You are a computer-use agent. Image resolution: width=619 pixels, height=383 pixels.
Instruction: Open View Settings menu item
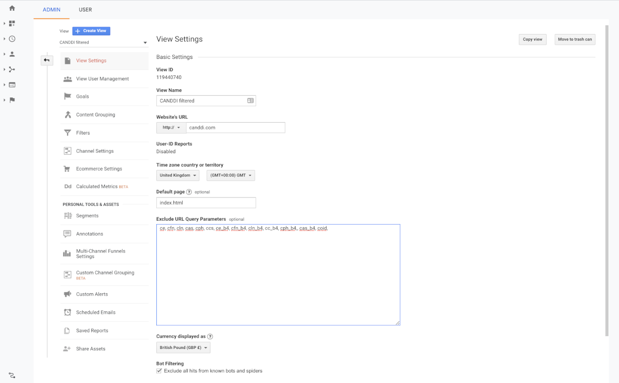[104, 61]
